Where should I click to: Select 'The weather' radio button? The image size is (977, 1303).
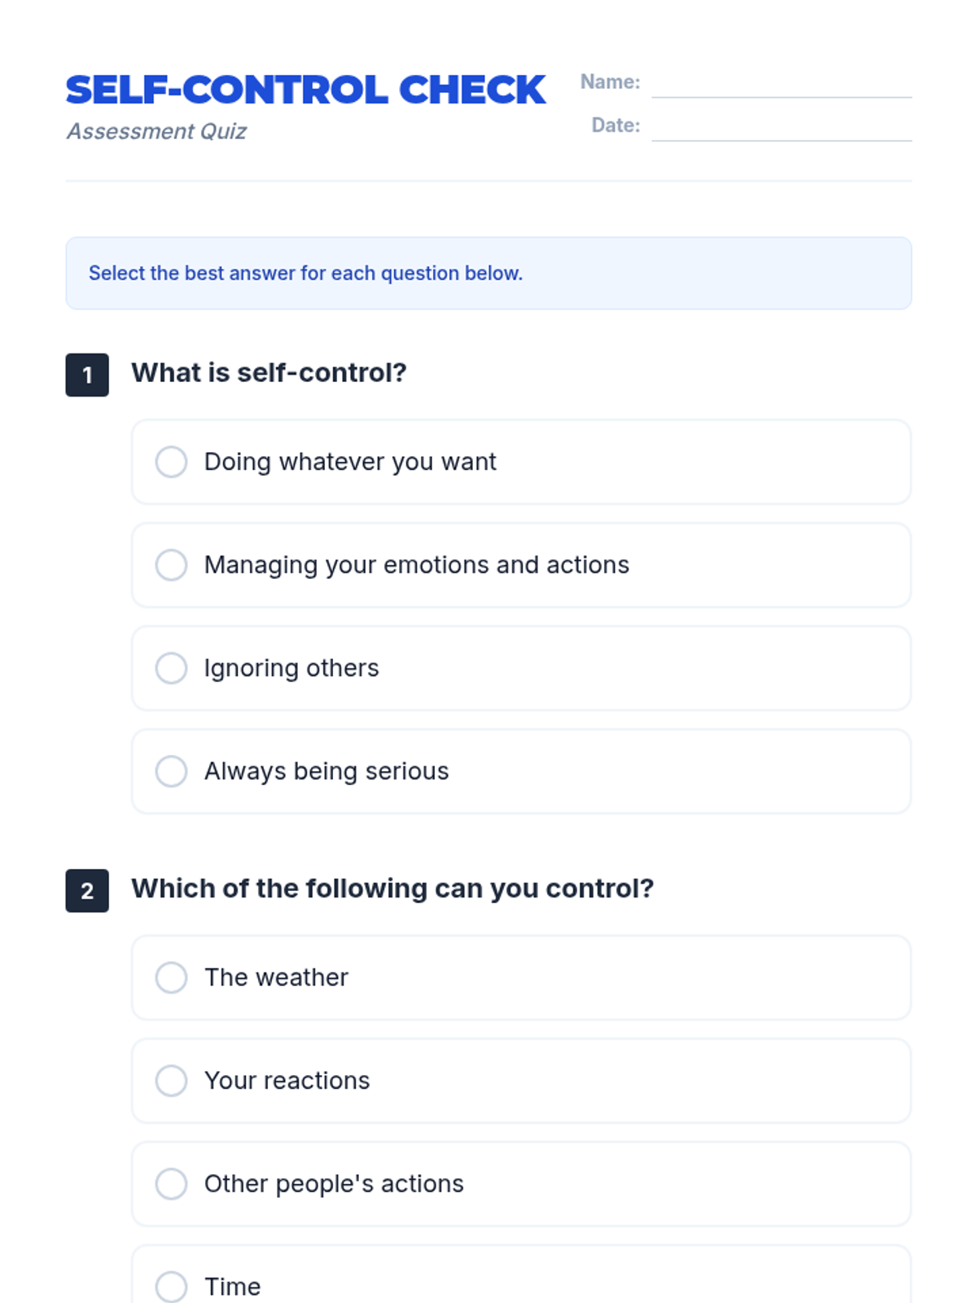pyautogui.click(x=171, y=977)
